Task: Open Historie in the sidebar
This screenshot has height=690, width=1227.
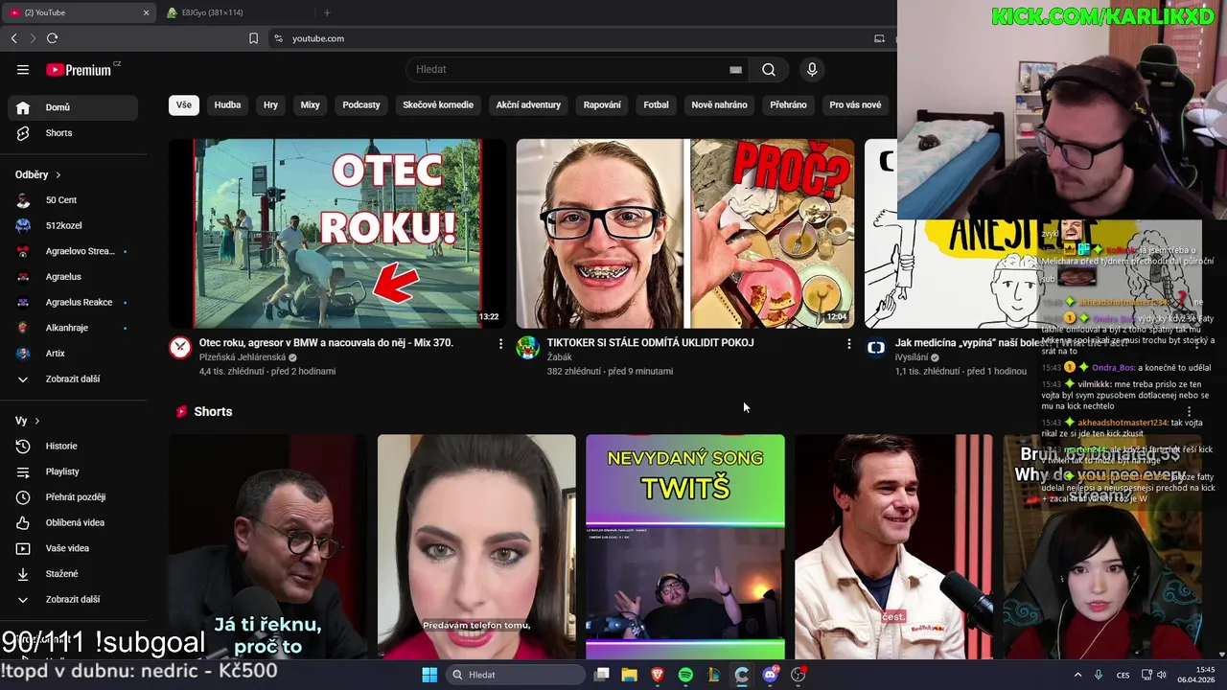Action: pyautogui.click(x=73, y=446)
